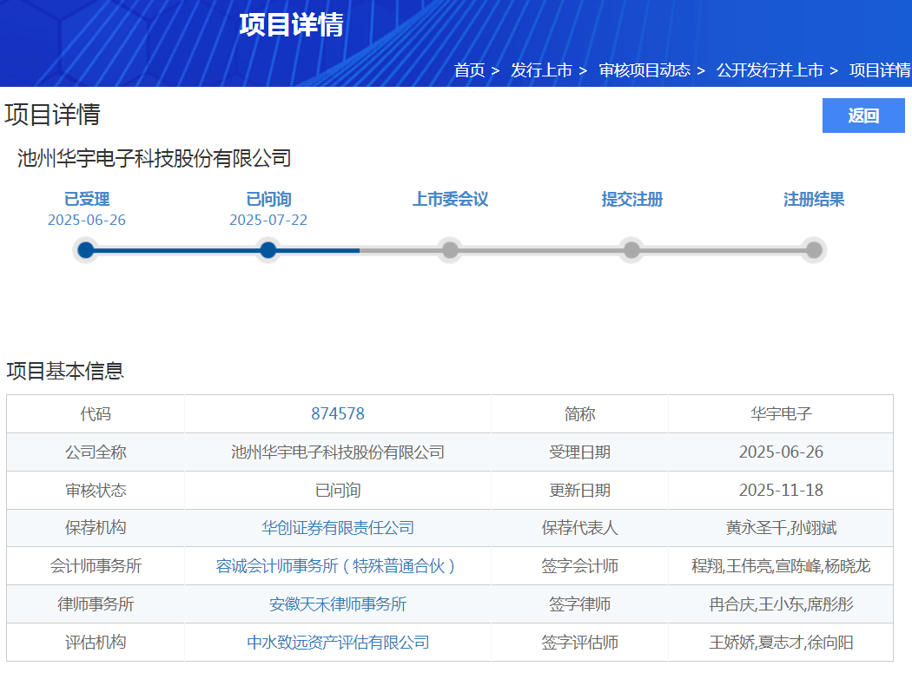Open 容诚会计师事务所 accounting firm link

(x=338, y=566)
